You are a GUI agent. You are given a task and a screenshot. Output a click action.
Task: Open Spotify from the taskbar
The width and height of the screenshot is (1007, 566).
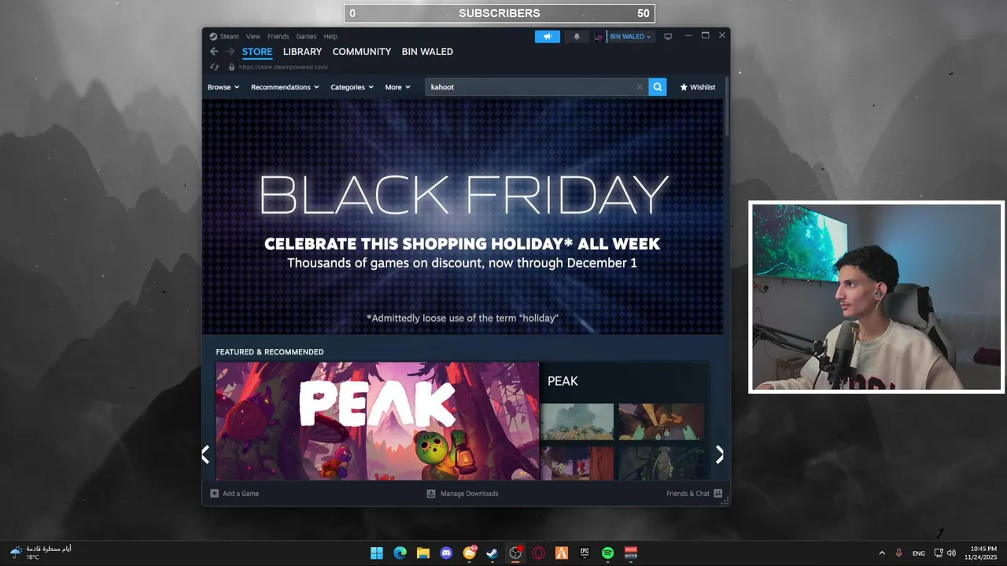point(607,553)
